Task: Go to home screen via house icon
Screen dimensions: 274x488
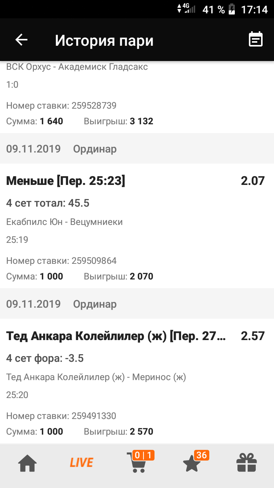Action: [x=28, y=463]
